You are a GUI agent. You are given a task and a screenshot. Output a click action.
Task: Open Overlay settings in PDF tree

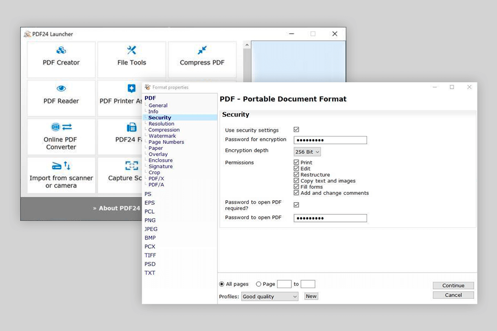coord(158,154)
